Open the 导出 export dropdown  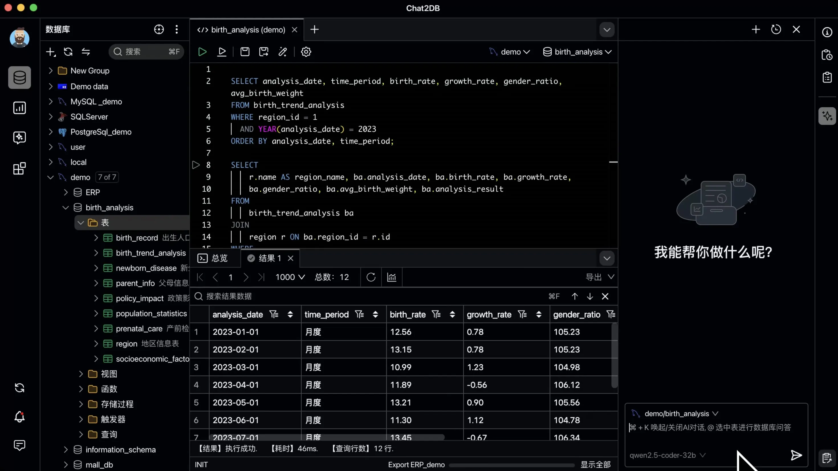(x=600, y=277)
